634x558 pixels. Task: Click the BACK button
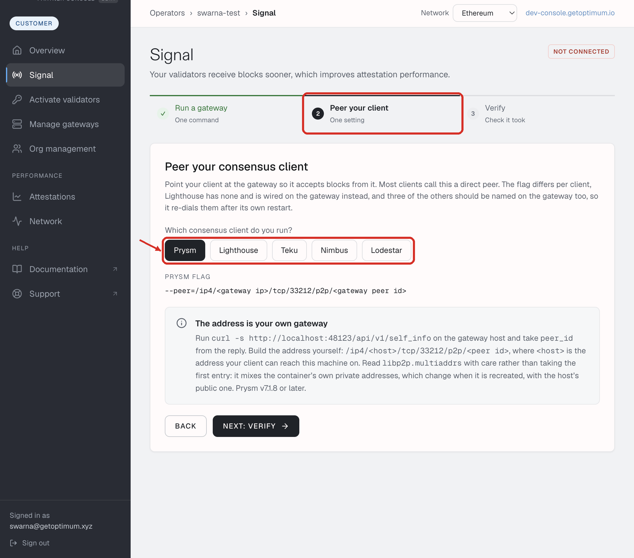(x=185, y=426)
